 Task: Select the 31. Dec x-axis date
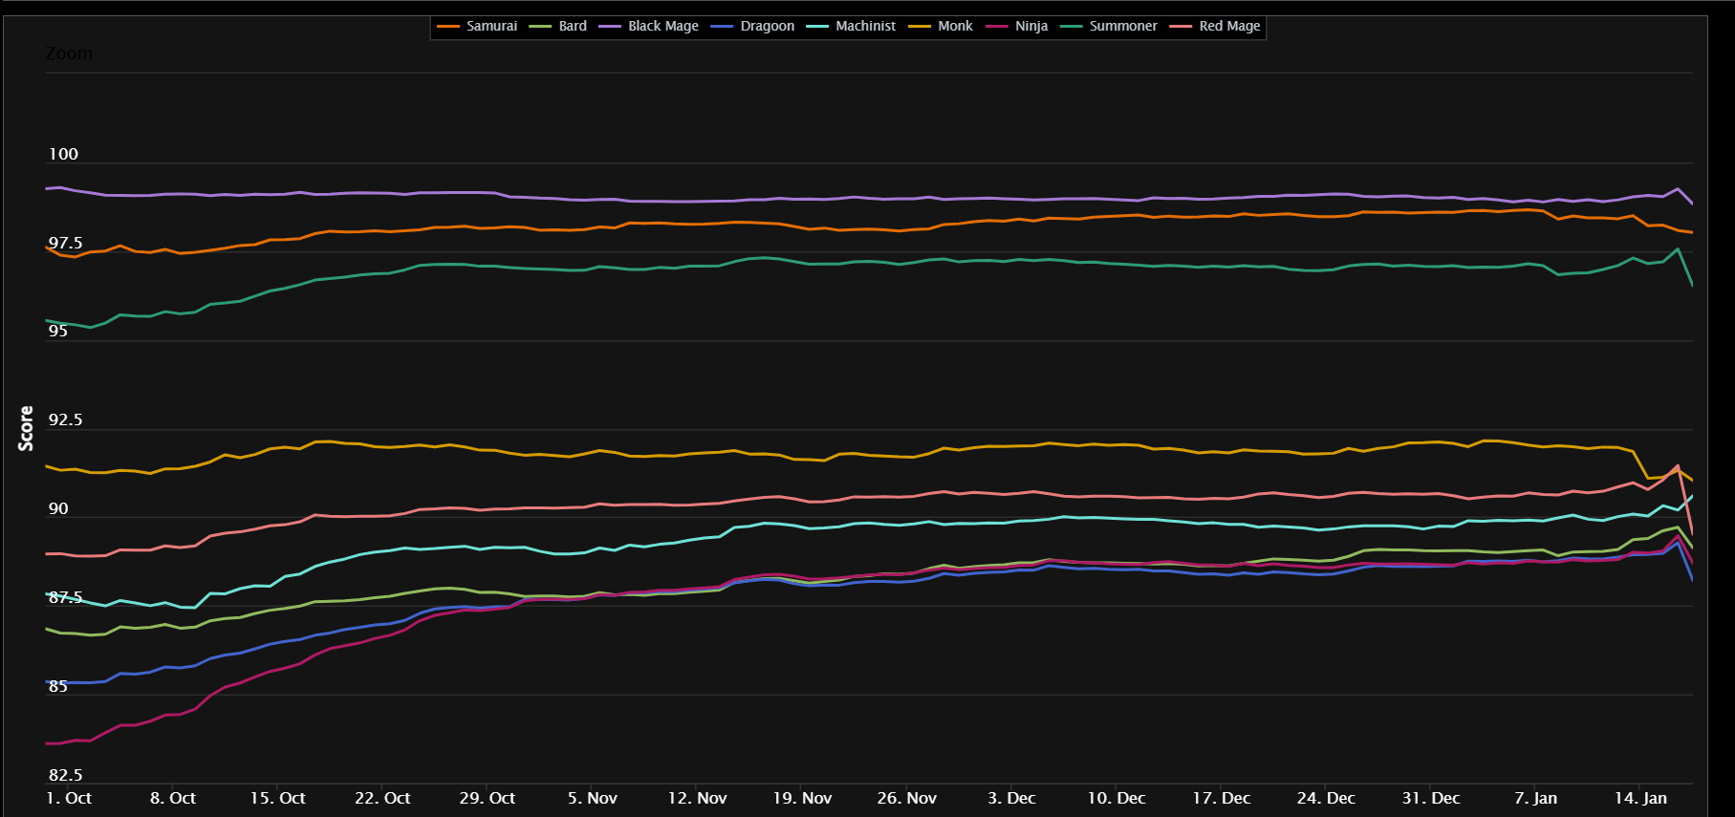coord(1431,798)
